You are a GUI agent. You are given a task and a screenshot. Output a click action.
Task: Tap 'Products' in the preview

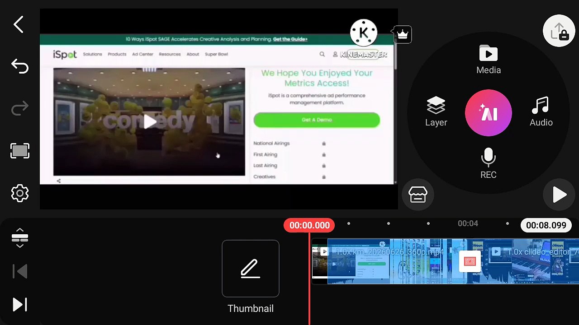pyautogui.click(x=117, y=54)
